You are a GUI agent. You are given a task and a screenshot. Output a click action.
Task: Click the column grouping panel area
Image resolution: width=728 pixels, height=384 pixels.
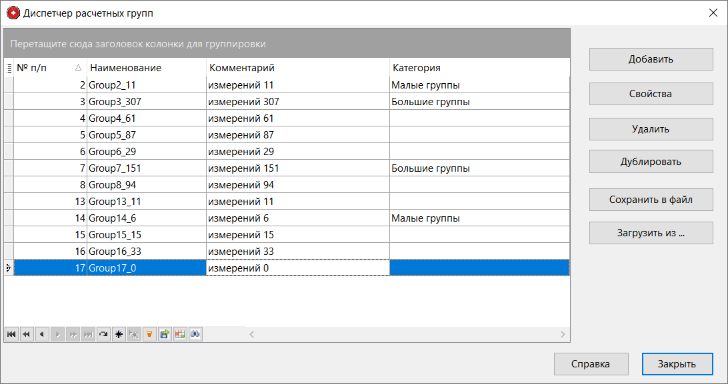287,43
